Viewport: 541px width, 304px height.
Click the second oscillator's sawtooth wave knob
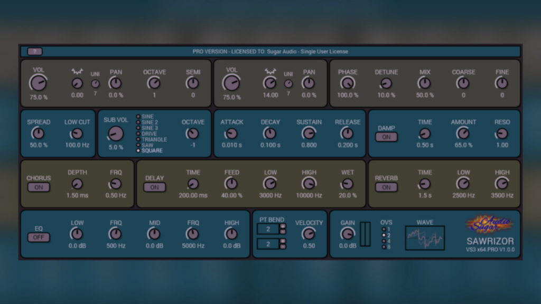tap(270, 83)
